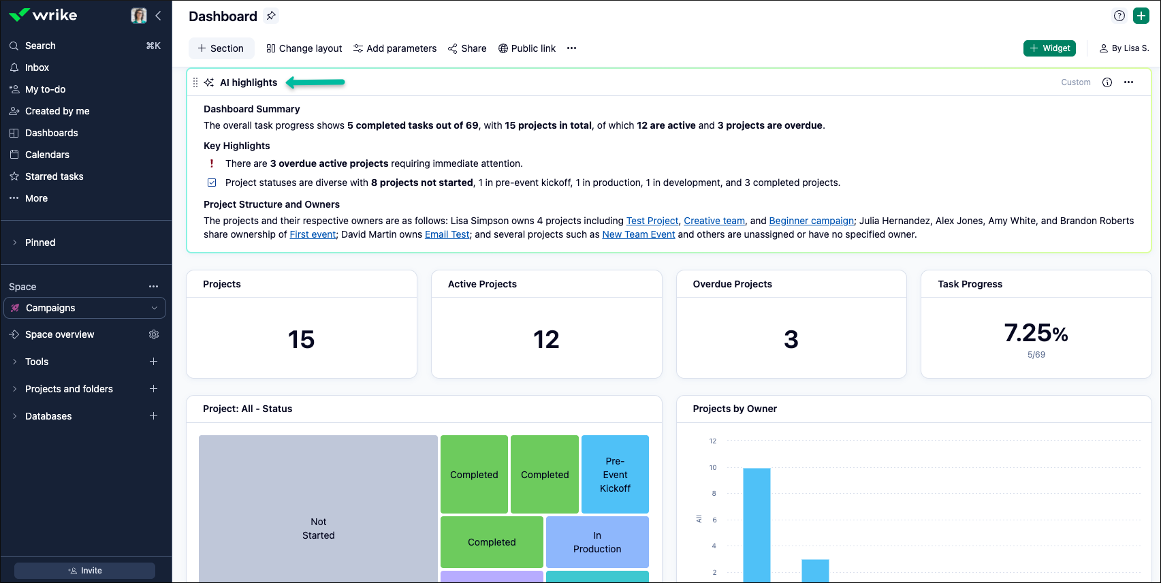Expand the Pinned section

tap(15, 242)
